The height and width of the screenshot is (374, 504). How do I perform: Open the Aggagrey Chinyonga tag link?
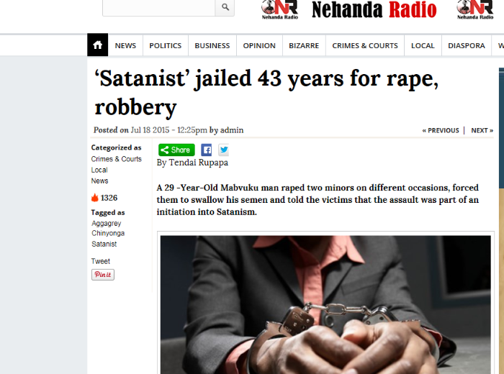click(108, 228)
